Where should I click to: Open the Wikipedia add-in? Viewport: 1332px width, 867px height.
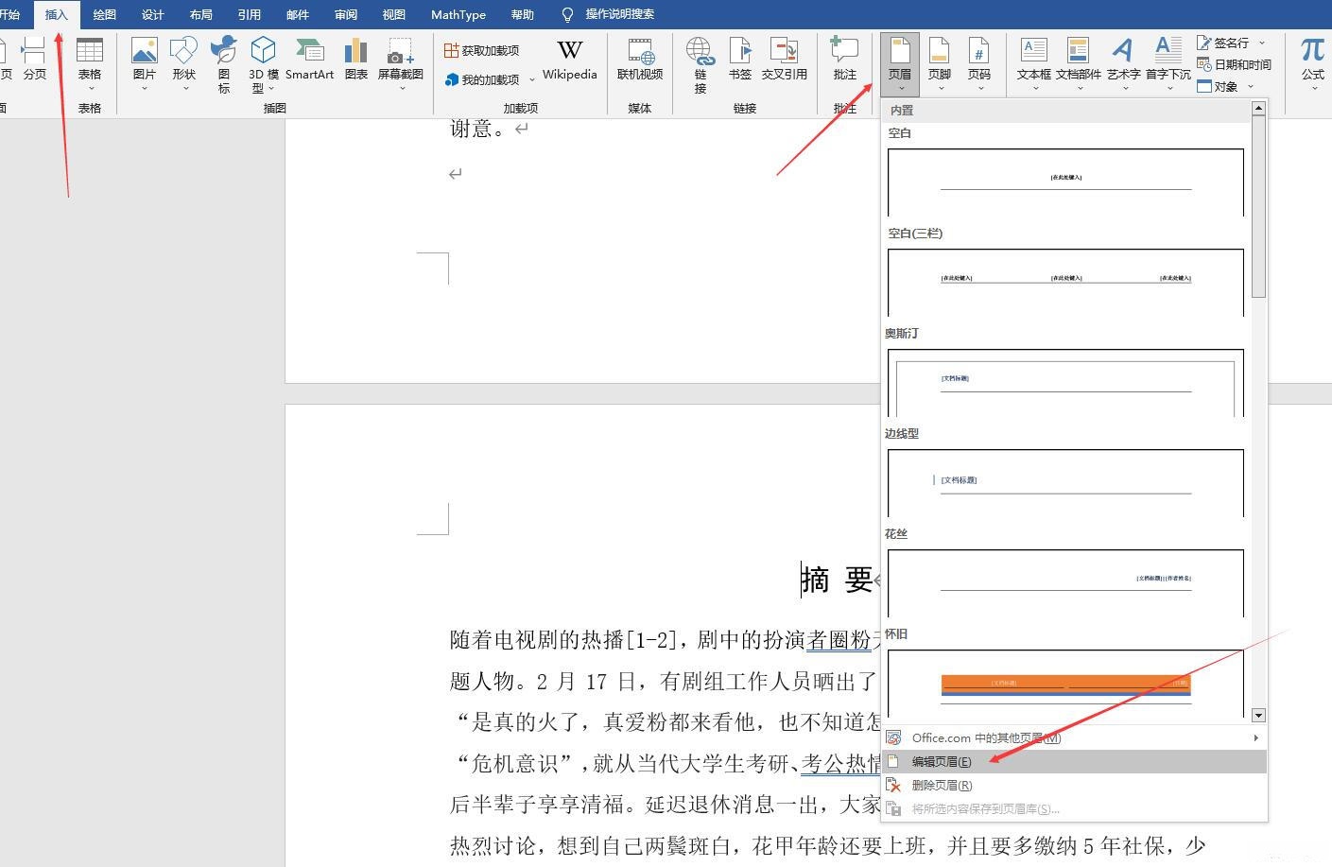pyautogui.click(x=569, y=60)
